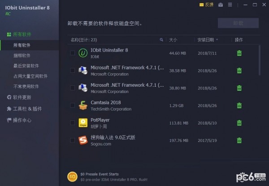The height and width of the screenshot is (186, 269).
Task: Click the 名称(总计: 23) column header
Action: click(x=84, y=40)
